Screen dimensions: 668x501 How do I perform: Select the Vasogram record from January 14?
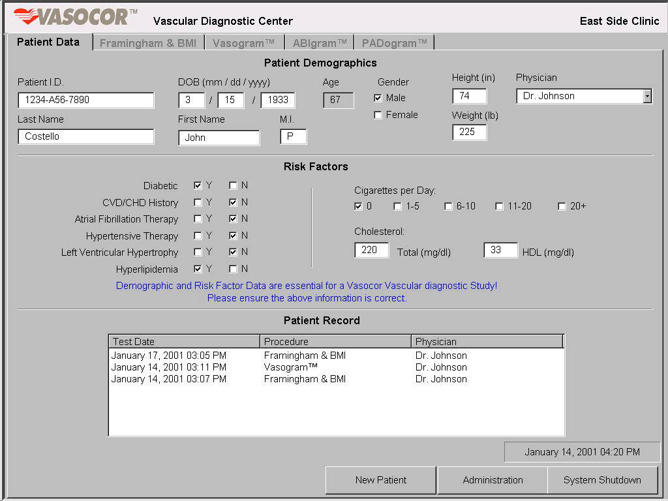337,367
